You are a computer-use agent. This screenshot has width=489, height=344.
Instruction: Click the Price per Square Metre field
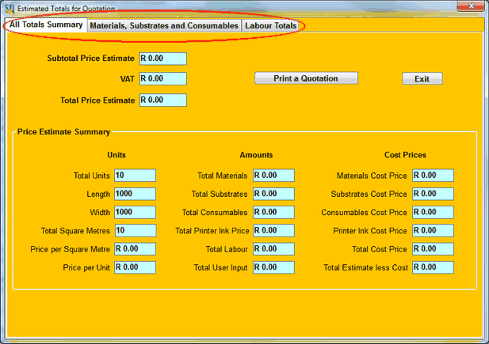pyautogui.click(x=135, y=249)
